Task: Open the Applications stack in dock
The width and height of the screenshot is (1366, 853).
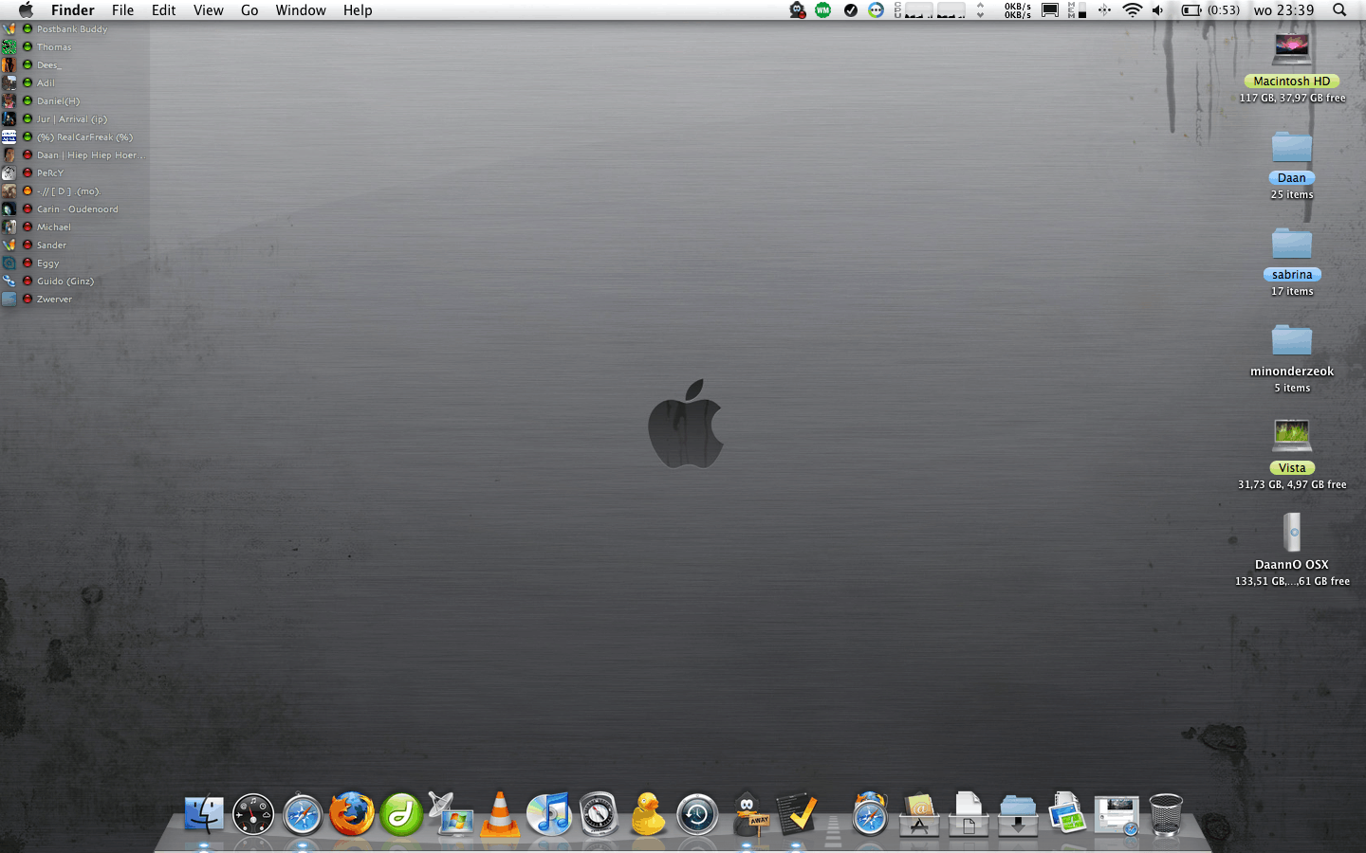Action: coord(919,814)
